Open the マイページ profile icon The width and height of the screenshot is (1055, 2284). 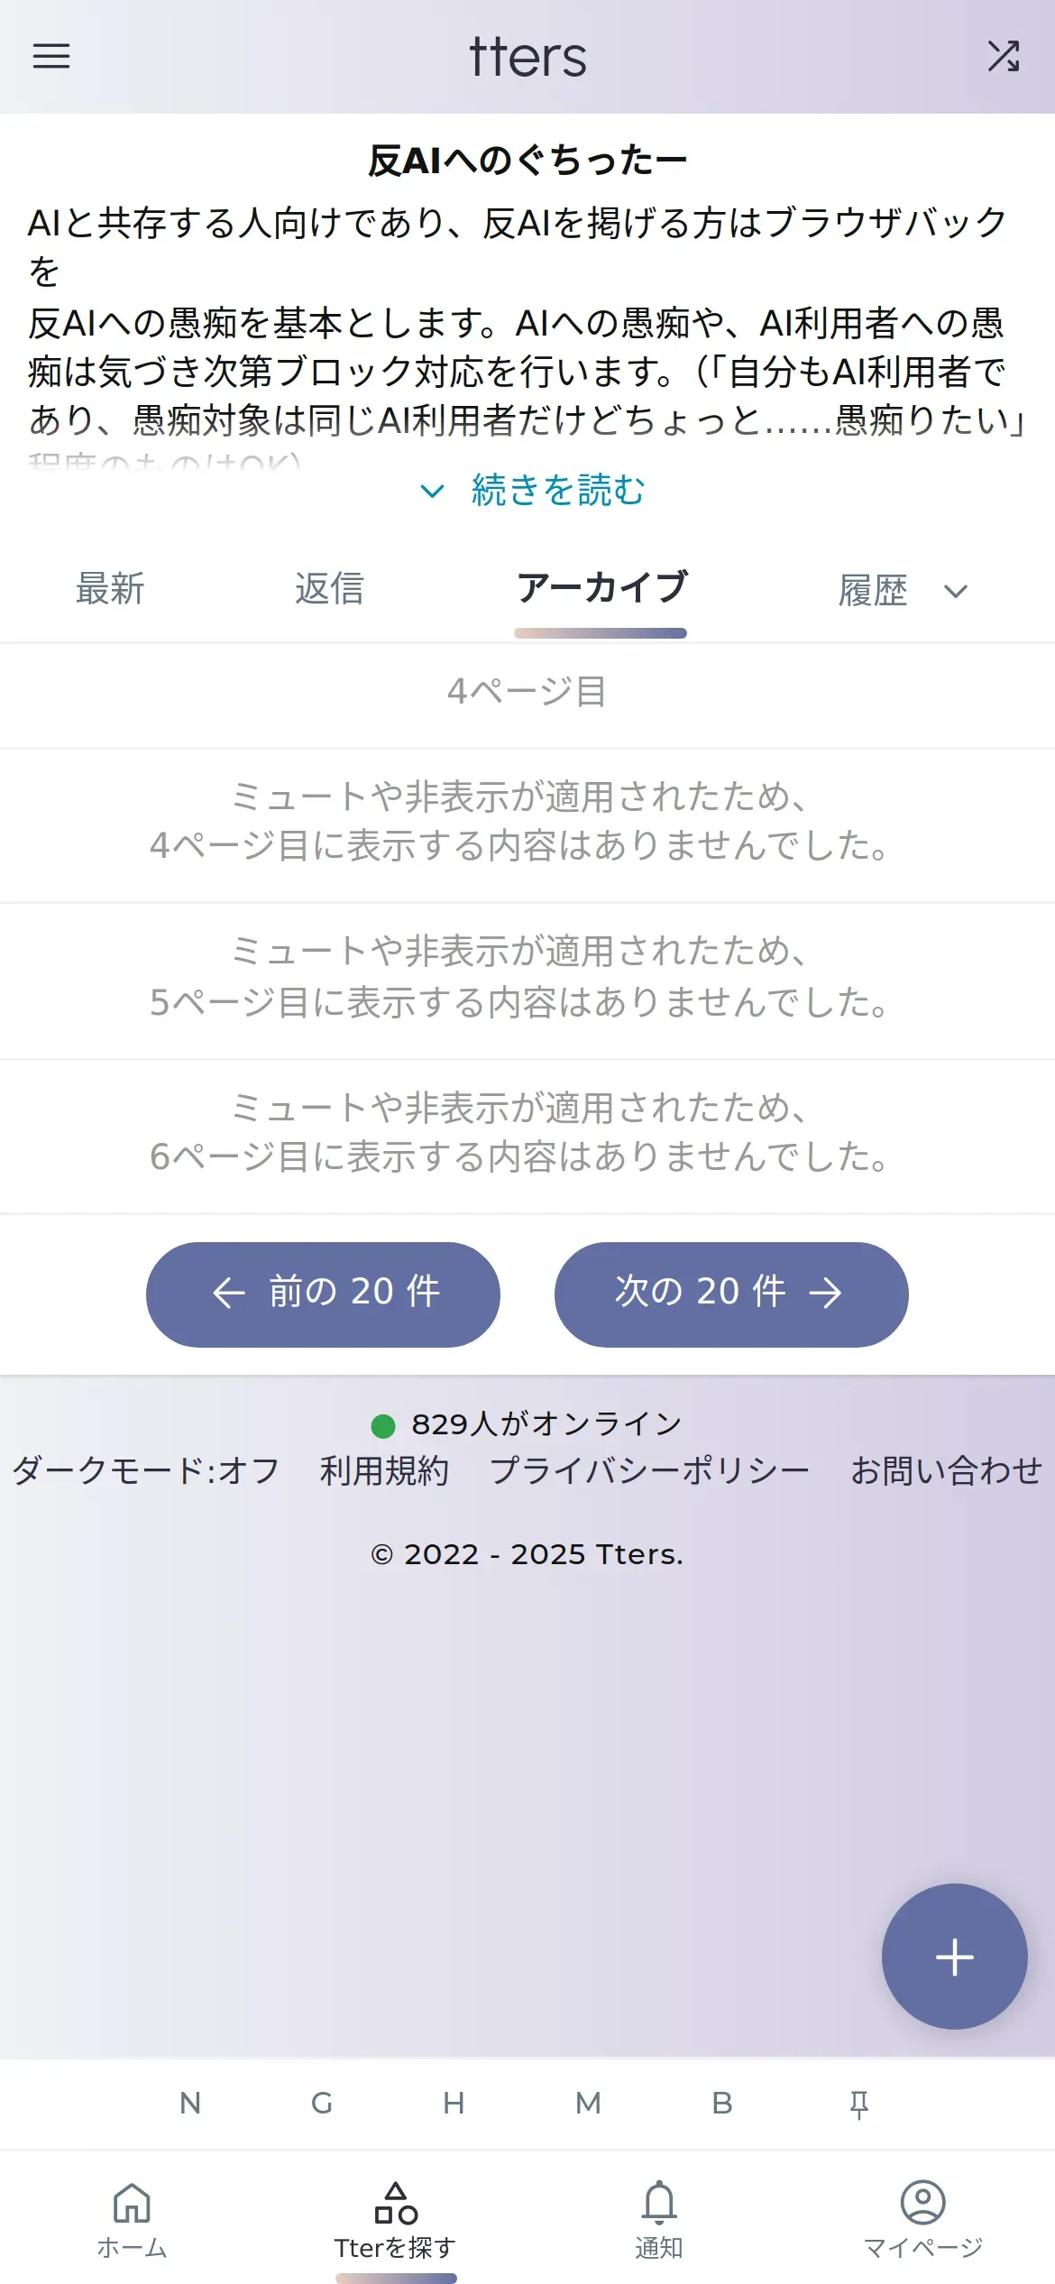[922, 2203]
